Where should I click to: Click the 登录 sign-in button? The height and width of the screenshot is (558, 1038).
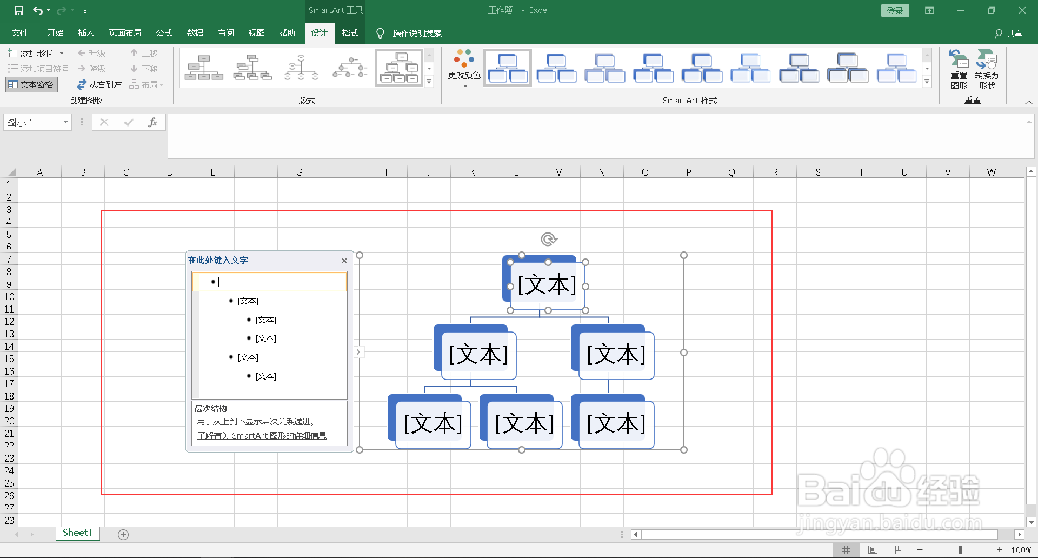895,10
